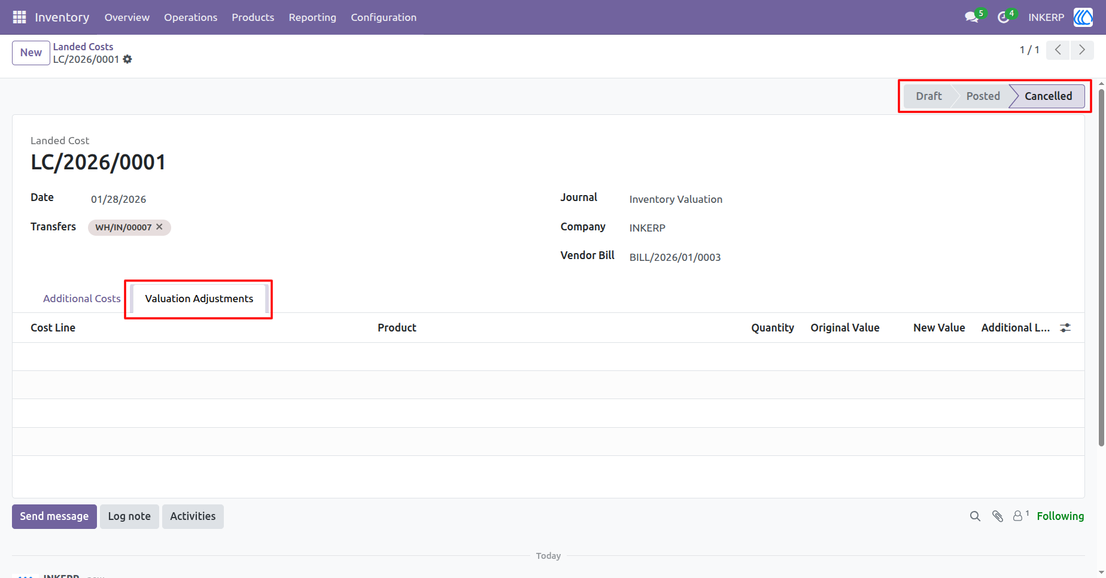This screenshot has width=1106, height=578.
Task: Click the Inventory app title
Action: [62, 17]
